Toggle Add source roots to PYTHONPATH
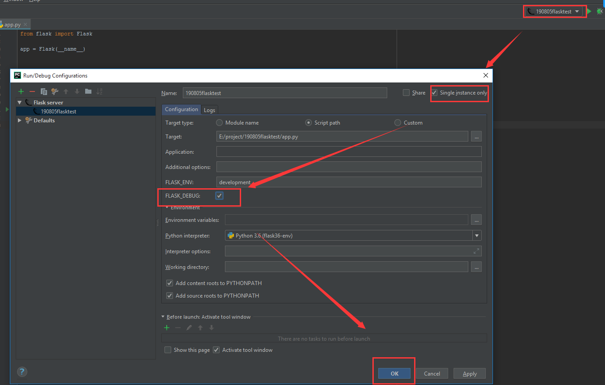This screenshot has height=385, width=605. [x=169, y=296]
